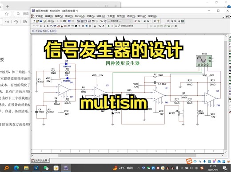Toggle Sogou Chinese/English input mode
Image resolution: width=231 pixels, height=172 pixels.
pos(195,161)
